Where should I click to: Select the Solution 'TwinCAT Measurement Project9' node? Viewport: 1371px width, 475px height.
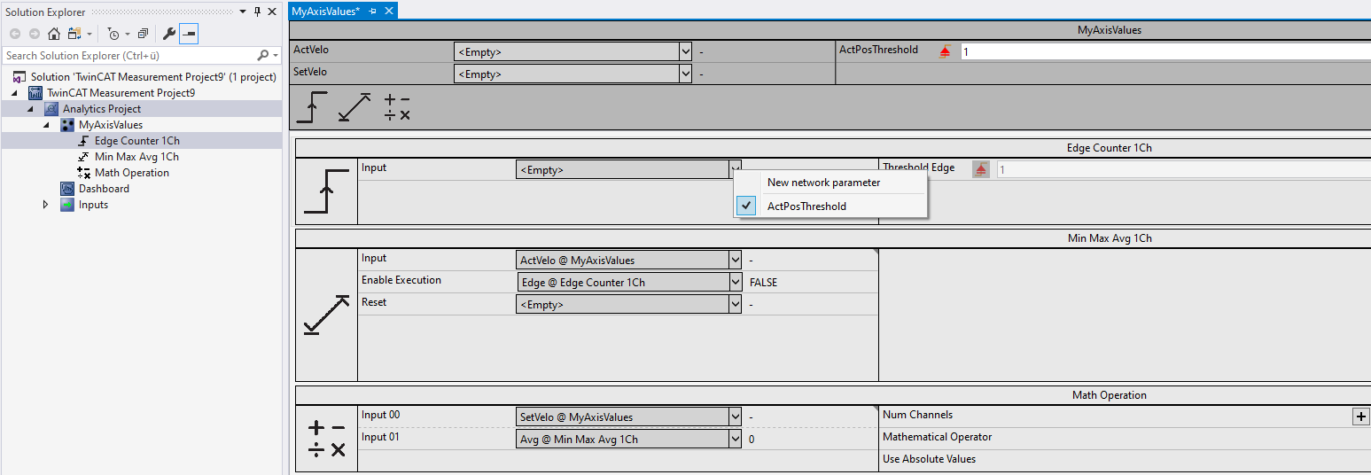click(x=152, y=77)
